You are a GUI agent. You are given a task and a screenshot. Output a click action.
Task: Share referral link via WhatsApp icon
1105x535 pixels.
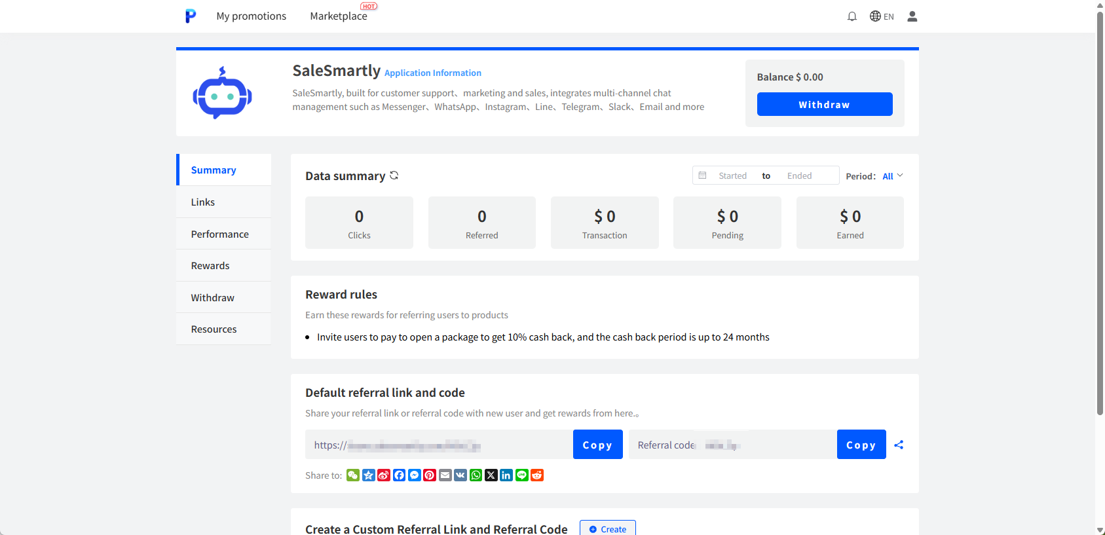click(476, 475)
